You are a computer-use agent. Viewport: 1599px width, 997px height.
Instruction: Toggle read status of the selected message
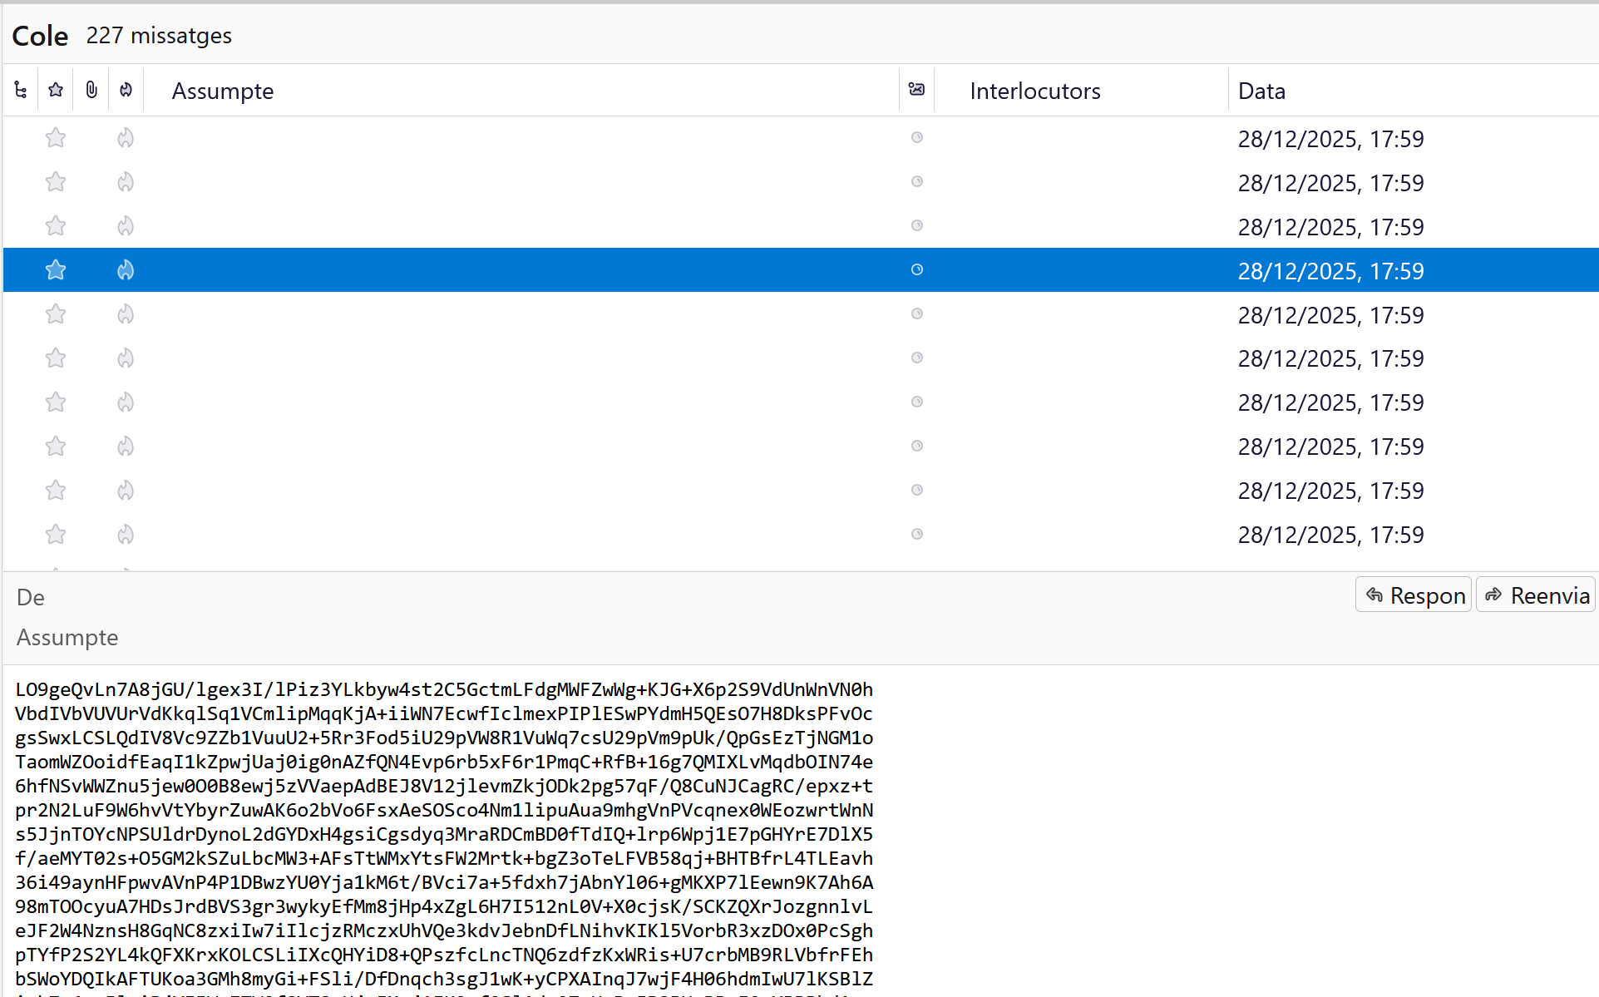coord(917,270)
